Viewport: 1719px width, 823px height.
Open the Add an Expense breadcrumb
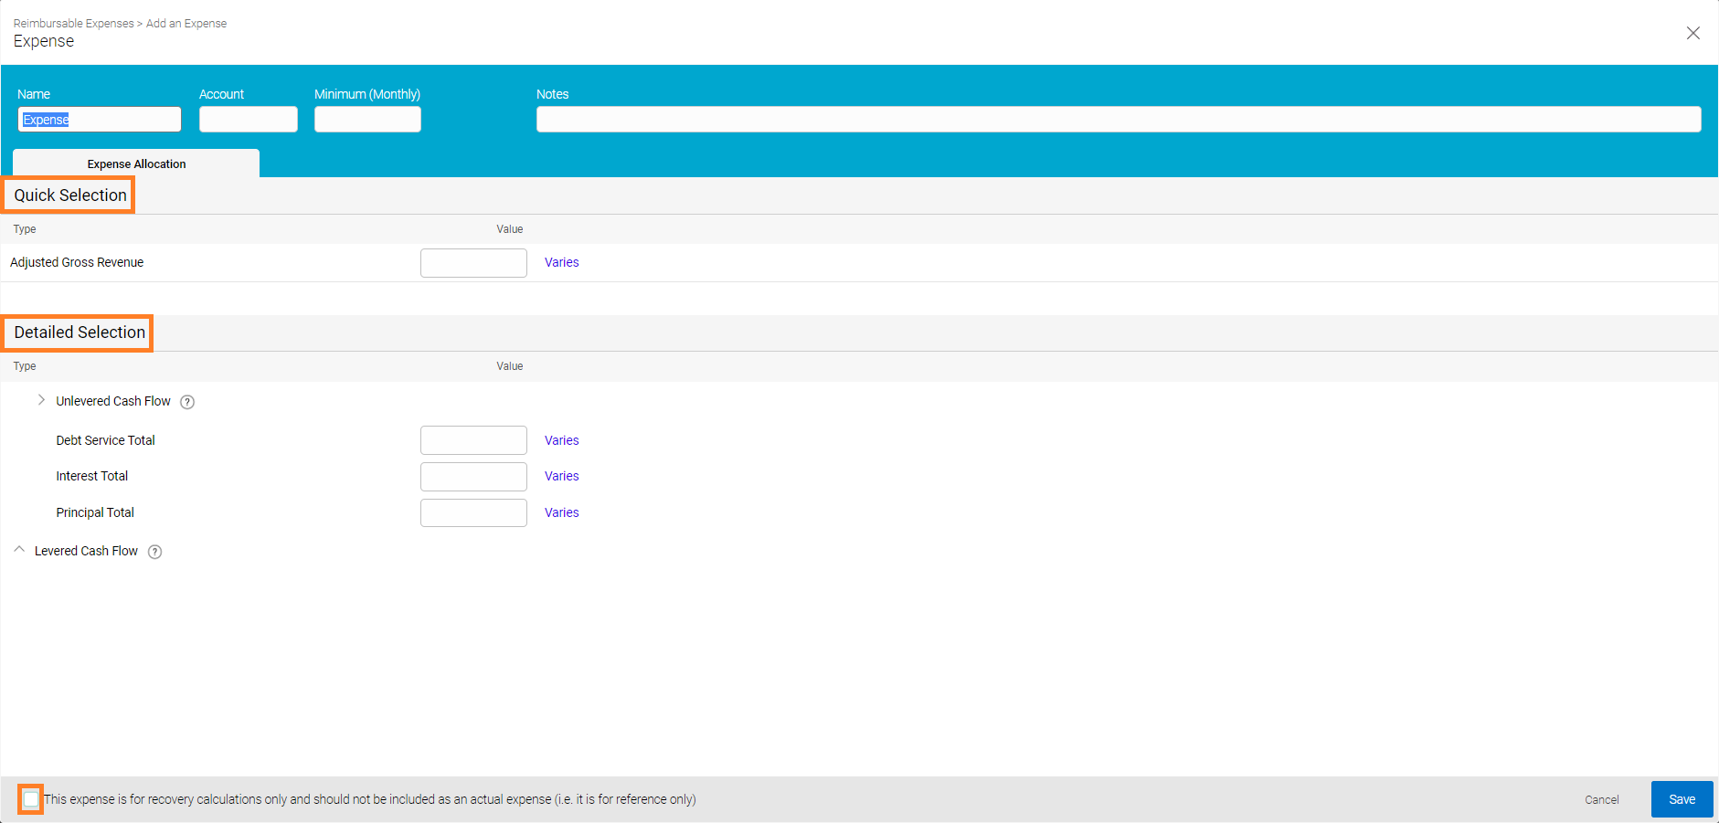pyautogui.click(x=186, y=23)
